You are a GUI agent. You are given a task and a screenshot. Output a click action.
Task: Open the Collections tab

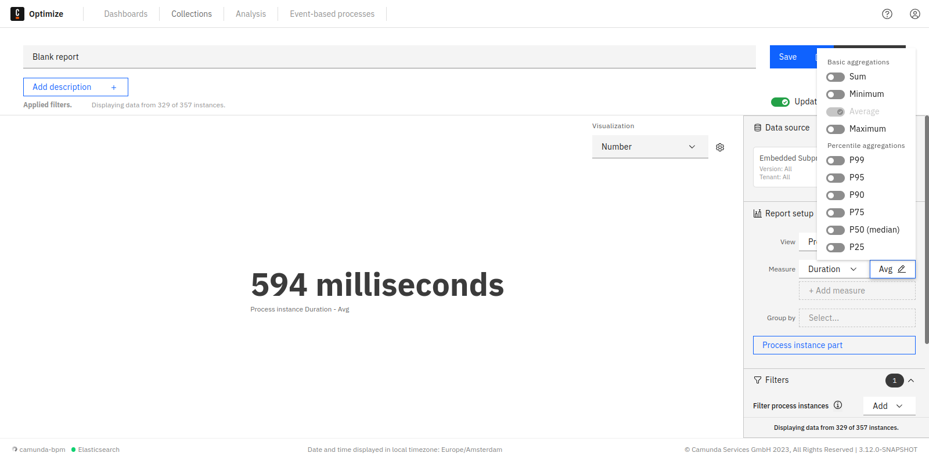coord(192,14)
